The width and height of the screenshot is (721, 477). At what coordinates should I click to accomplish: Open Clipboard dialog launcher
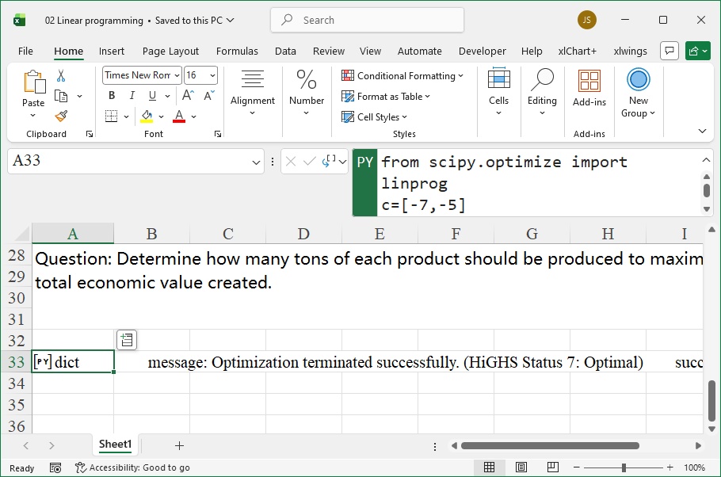(90, 134)
